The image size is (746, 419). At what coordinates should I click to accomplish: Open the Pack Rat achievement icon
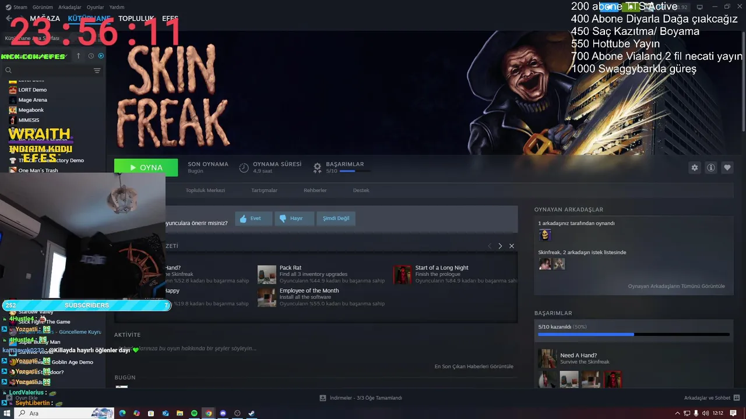click(x=267, y=275)
